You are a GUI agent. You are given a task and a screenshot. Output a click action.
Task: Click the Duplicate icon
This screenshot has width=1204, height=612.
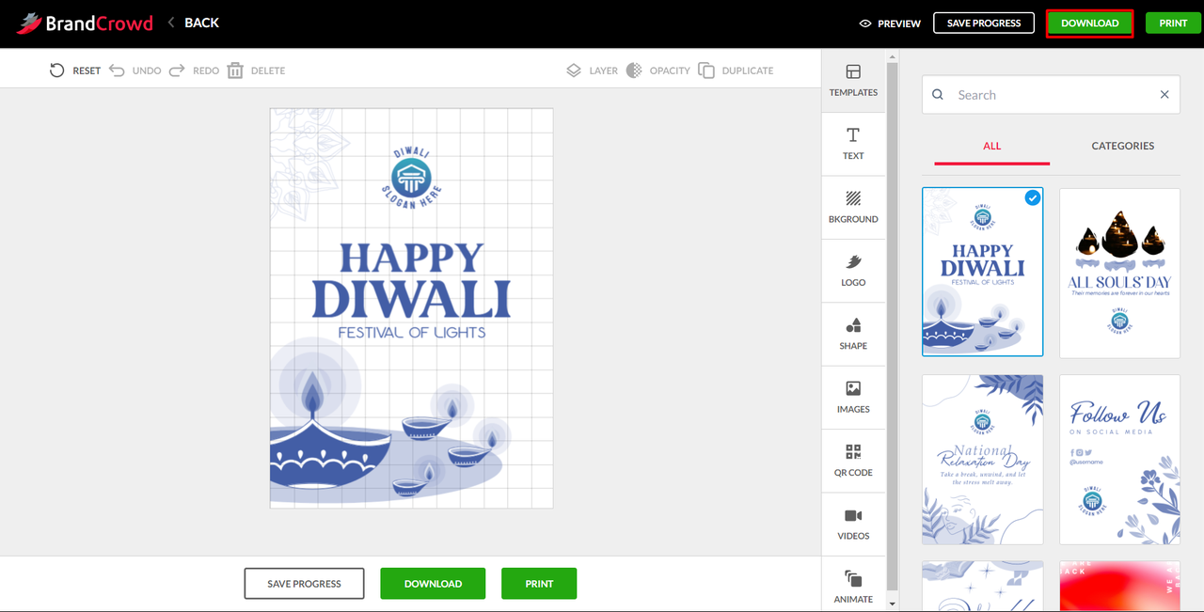tap(706, 71)
